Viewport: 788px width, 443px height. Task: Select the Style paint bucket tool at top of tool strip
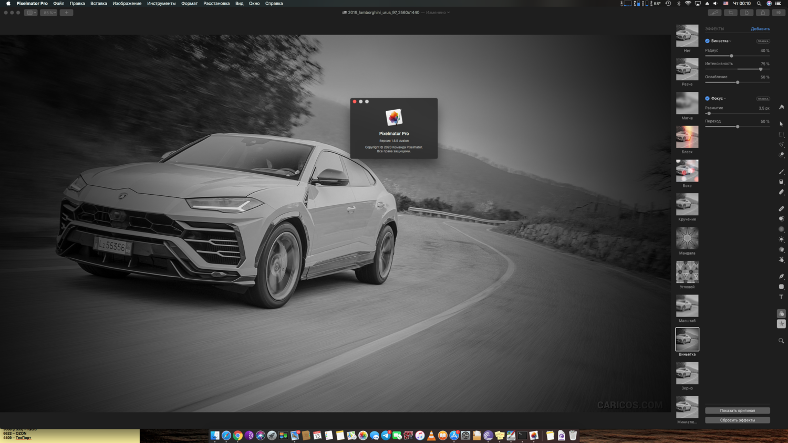tap(781, 107)
